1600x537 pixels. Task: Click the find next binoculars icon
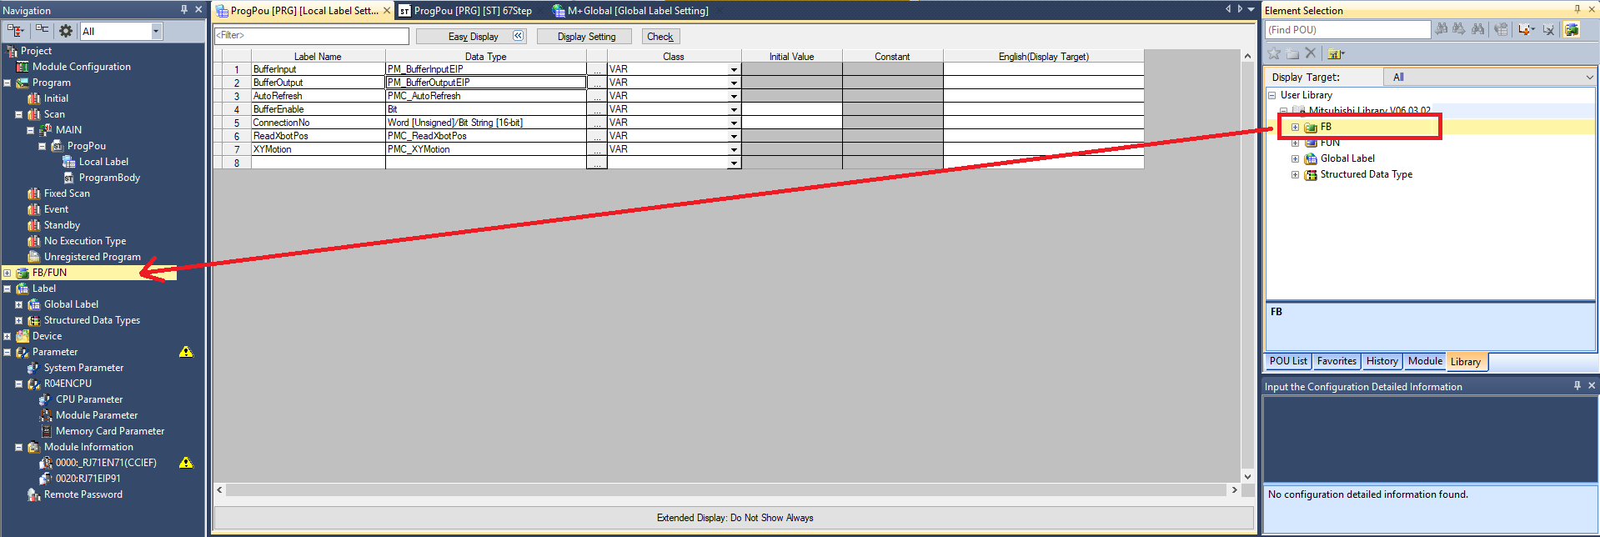(x=1459, y=29)
